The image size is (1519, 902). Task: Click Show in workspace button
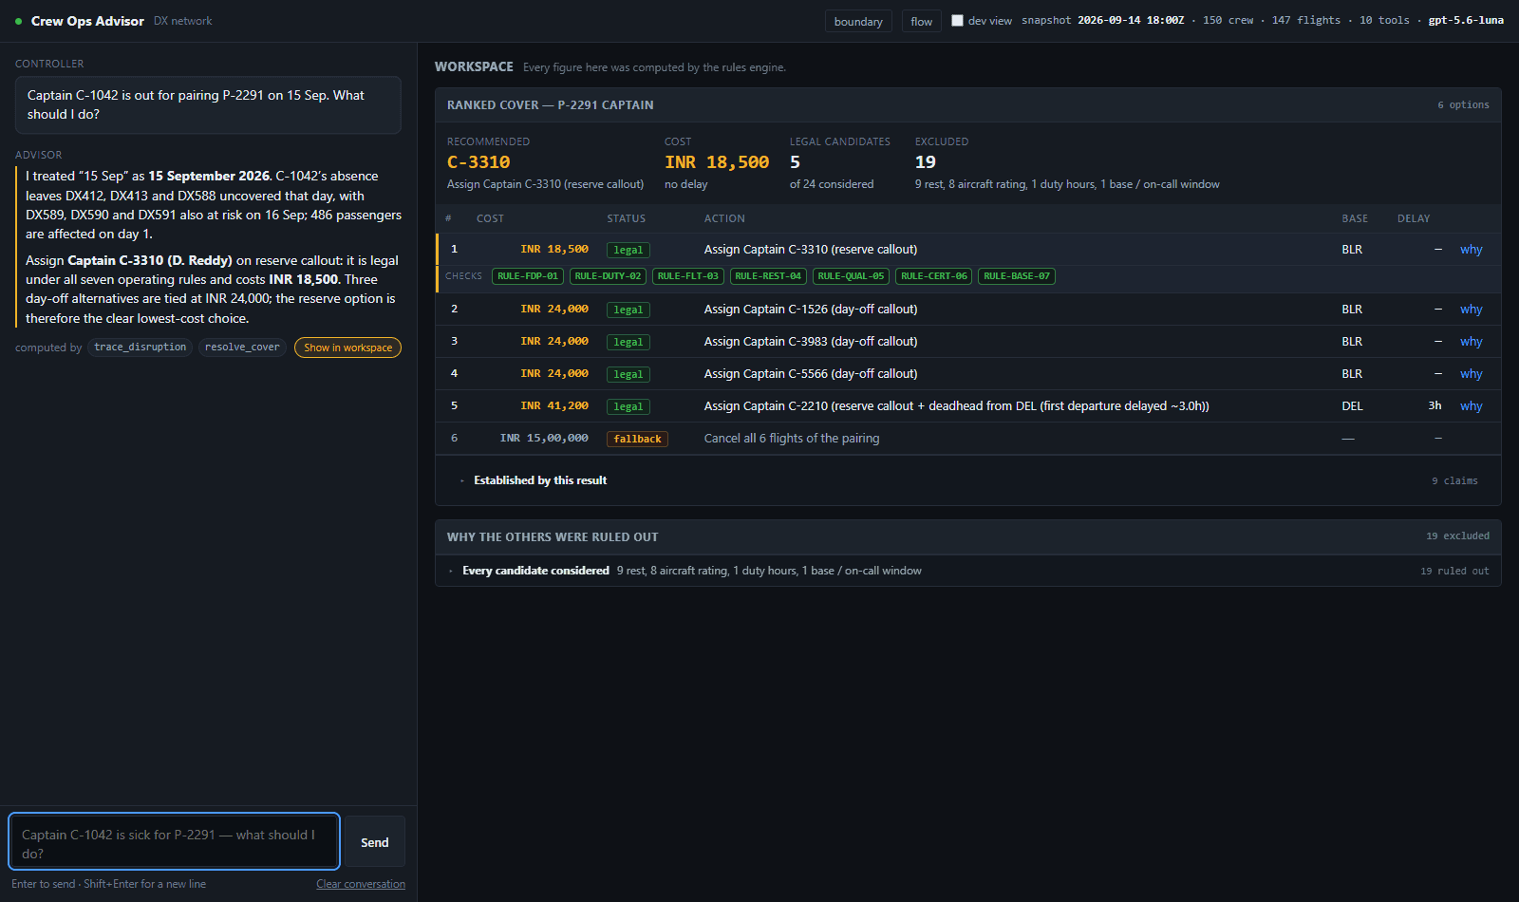[347, 348]
